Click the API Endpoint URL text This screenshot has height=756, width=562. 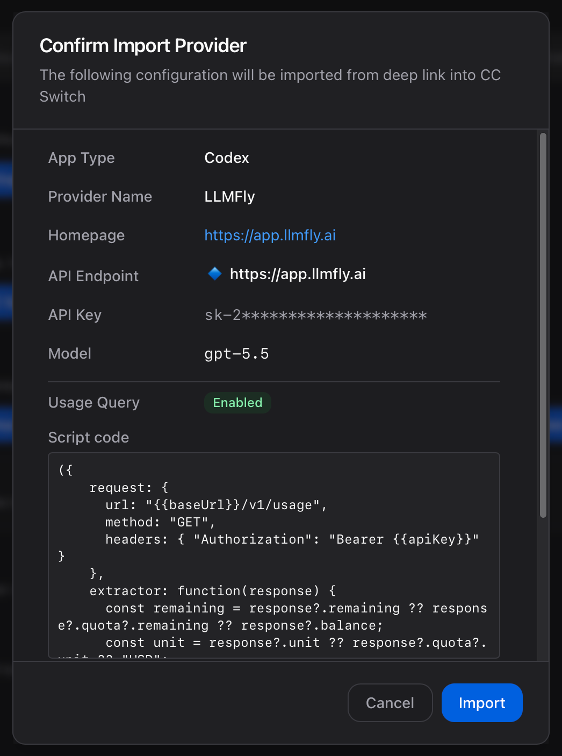pos(298,274)
